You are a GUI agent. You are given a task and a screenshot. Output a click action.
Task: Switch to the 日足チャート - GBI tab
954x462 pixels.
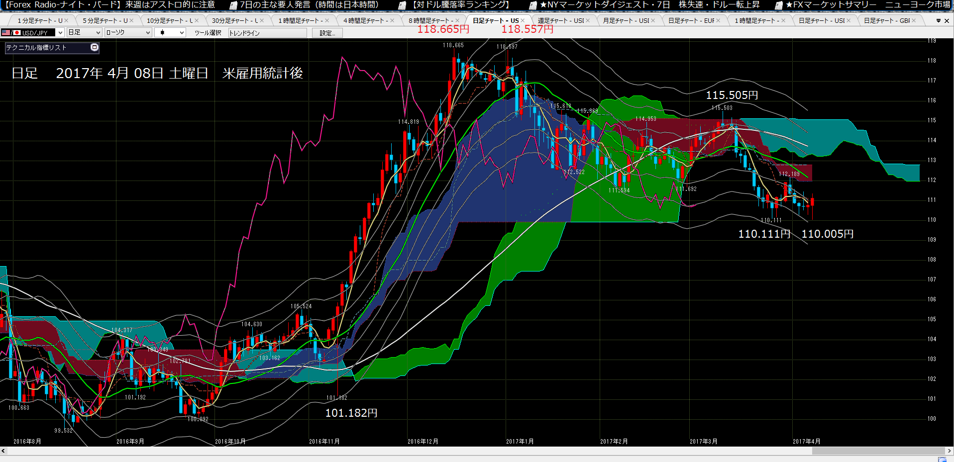(x=887, y=21)
